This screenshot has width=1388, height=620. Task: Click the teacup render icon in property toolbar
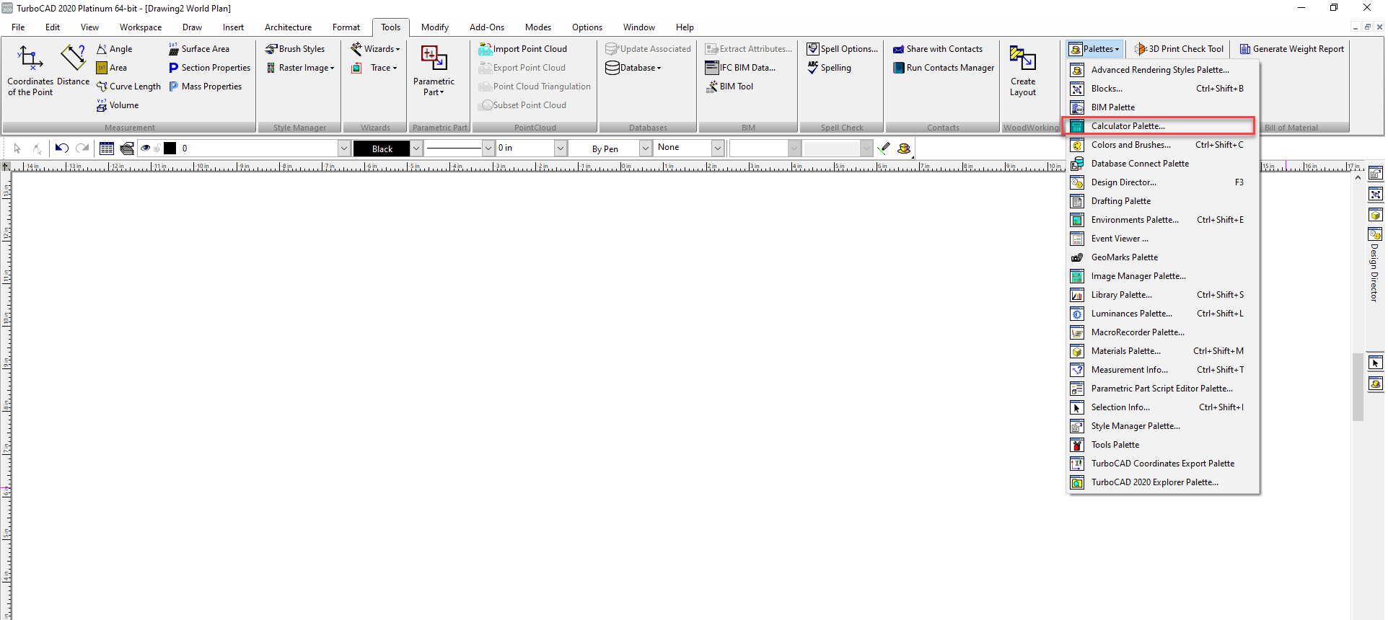click(904, 149)
